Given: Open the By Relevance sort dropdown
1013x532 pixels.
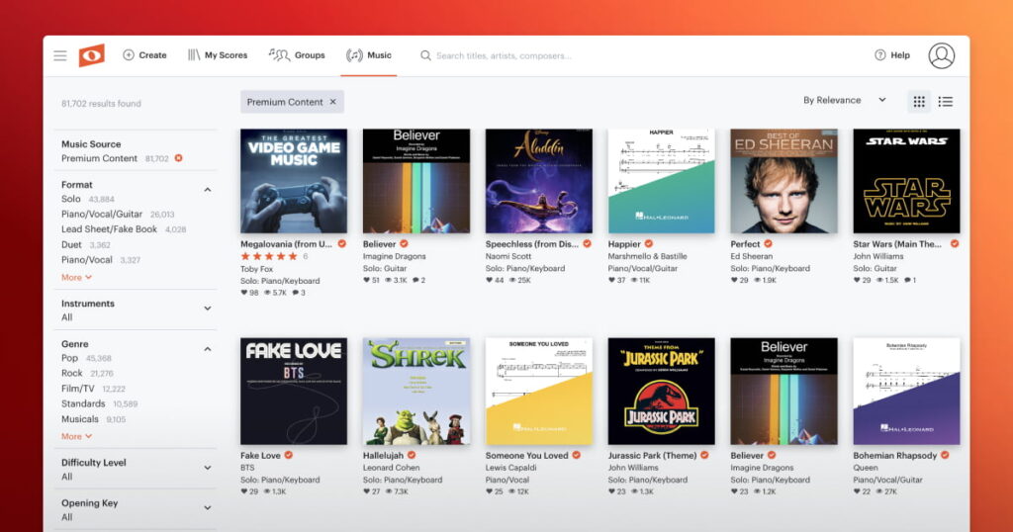Looking at the screenshot, I should click(844, 101).
